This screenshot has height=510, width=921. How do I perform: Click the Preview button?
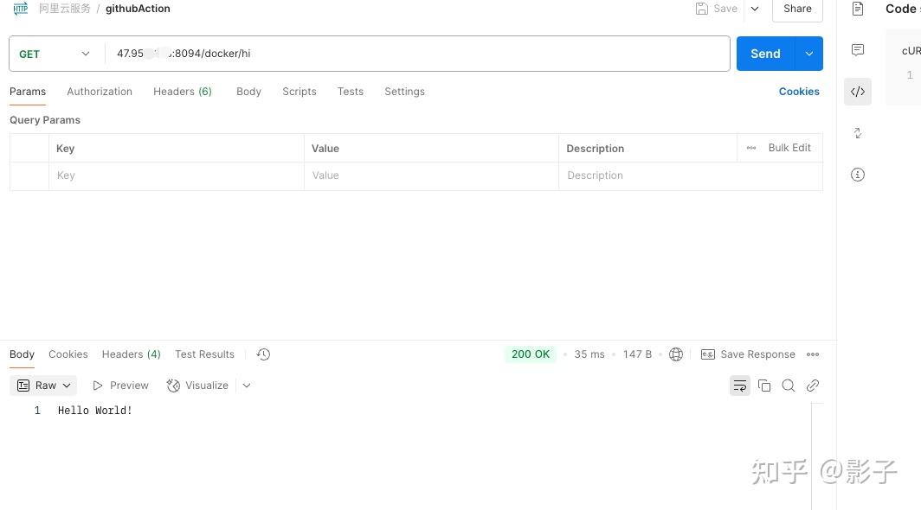pyautogui.click(x=120, y=386)
